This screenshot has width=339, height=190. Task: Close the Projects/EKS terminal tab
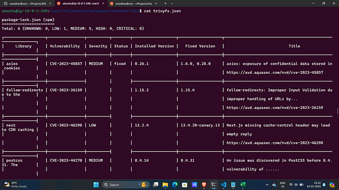50,3
